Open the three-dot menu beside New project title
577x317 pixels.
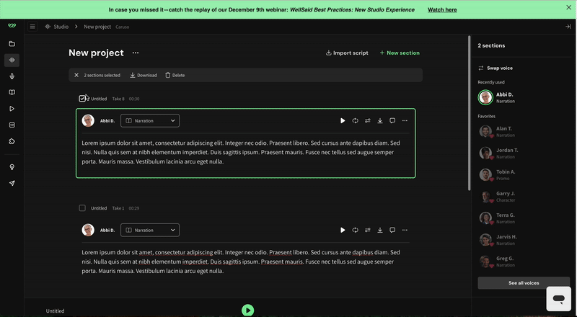[x=135, y=53]
